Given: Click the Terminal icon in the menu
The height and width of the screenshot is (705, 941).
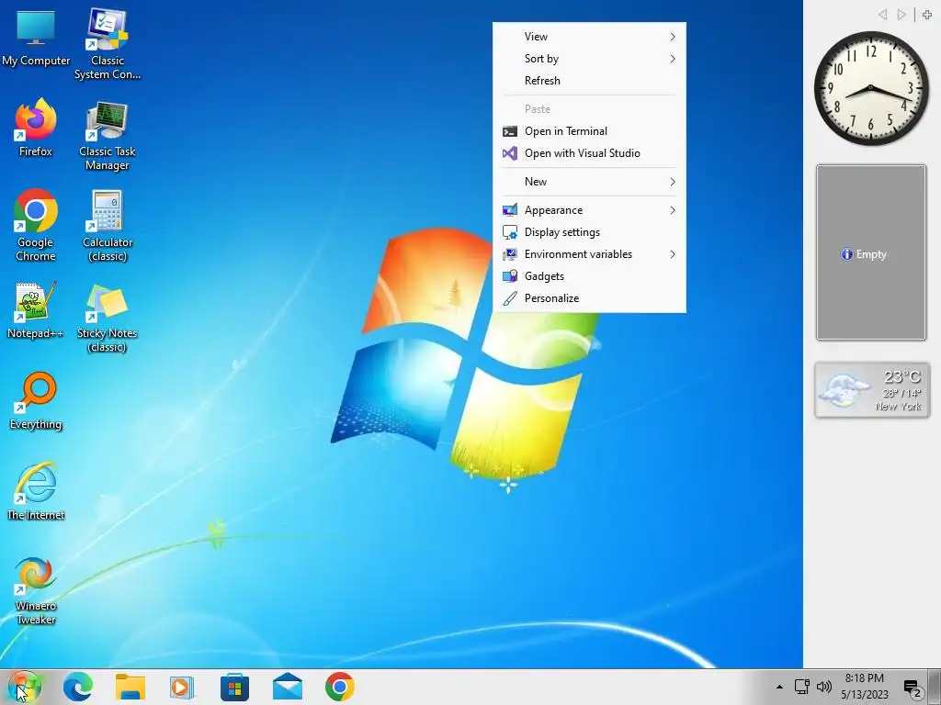Looking at the screenshot, I should 509,131.
